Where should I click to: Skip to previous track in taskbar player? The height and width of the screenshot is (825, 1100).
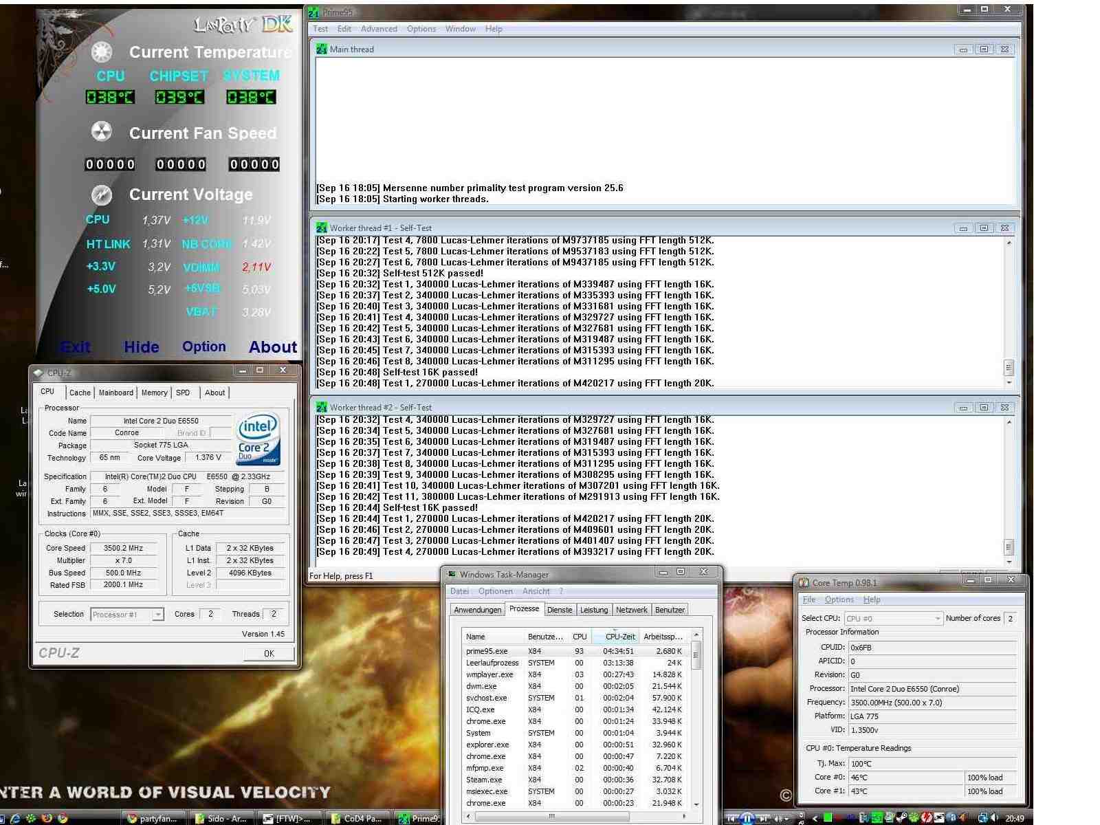(732, 818)
